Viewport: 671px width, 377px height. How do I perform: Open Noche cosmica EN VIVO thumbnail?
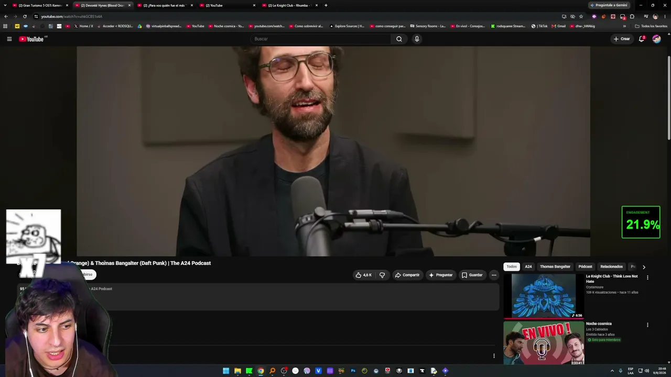click(x=544, y=343)
